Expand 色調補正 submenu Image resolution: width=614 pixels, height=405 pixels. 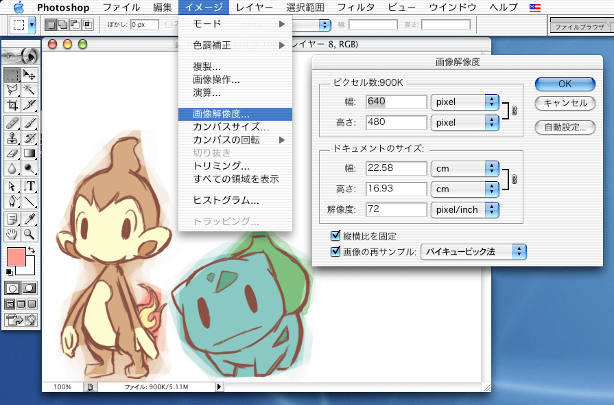pyautogui.click(x=235, y=45)
